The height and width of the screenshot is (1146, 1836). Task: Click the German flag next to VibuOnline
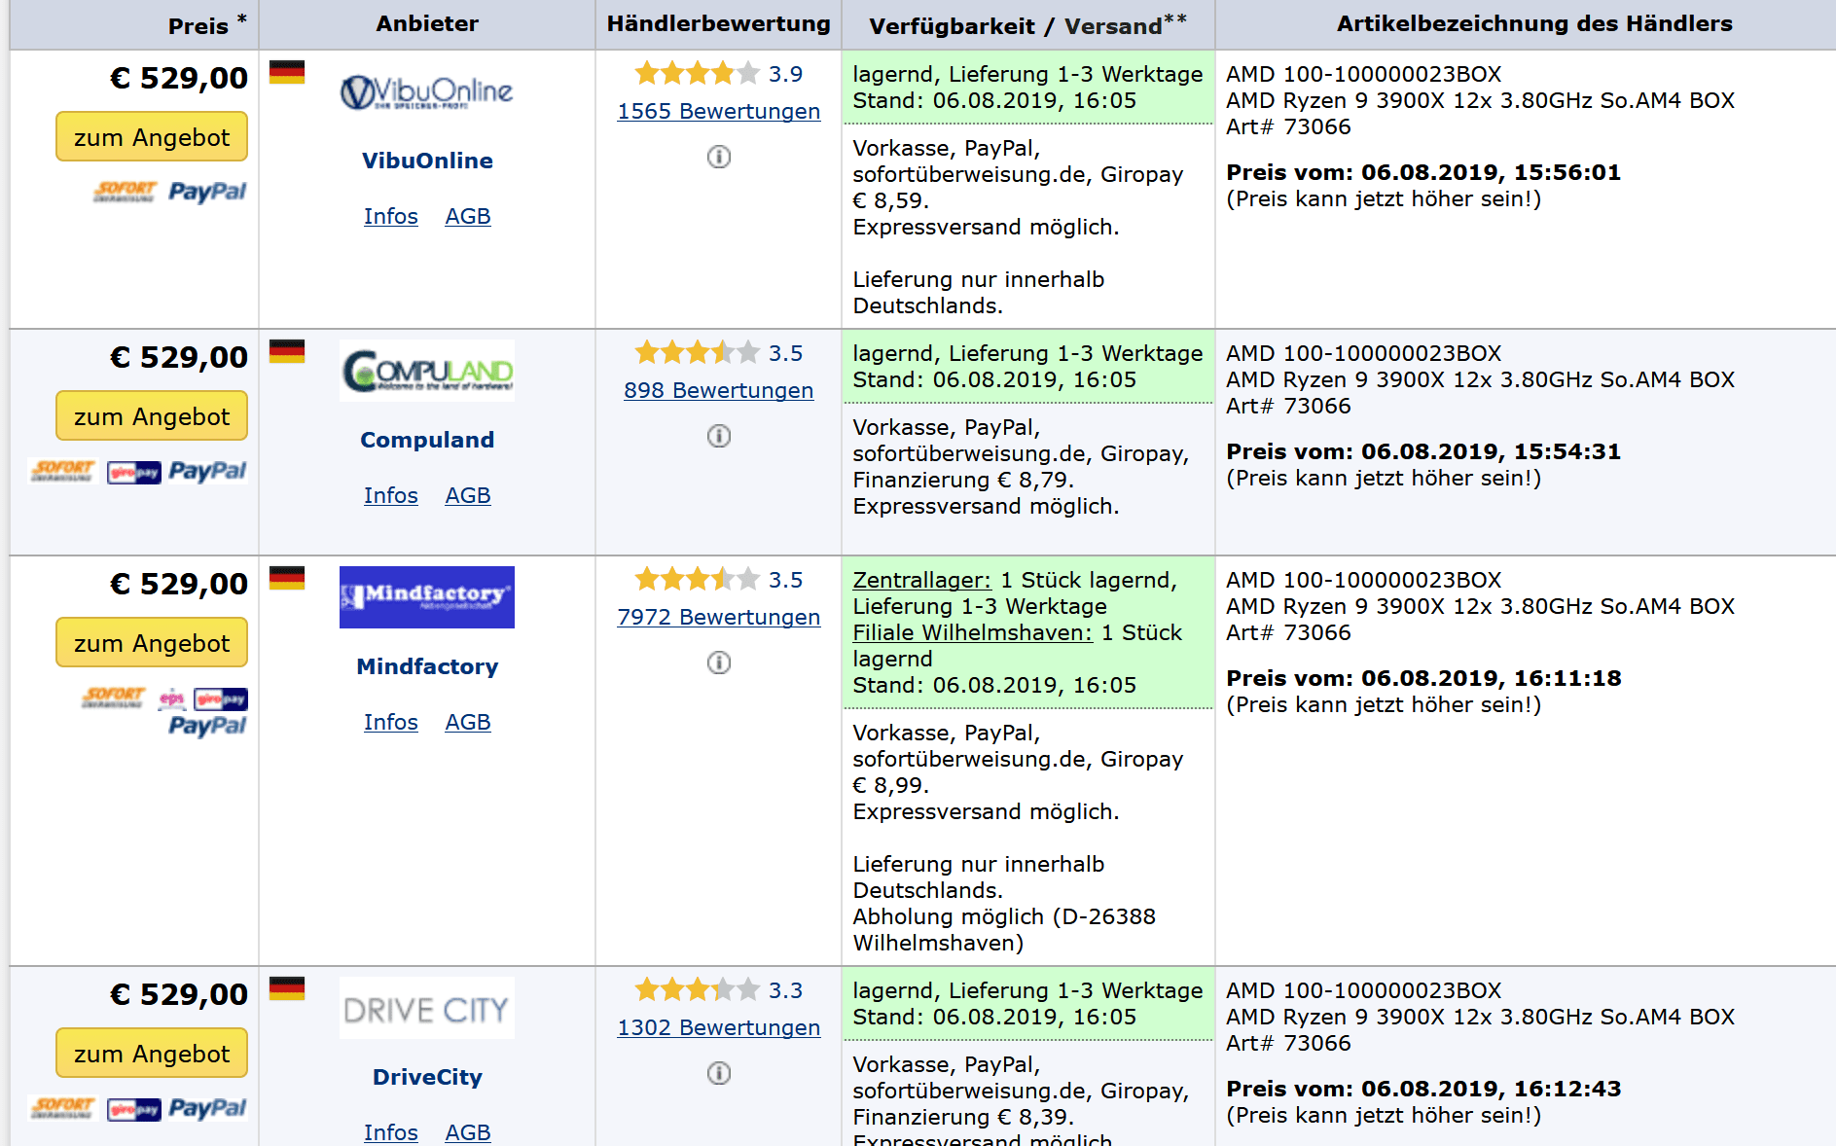click(x=287, y=72)
